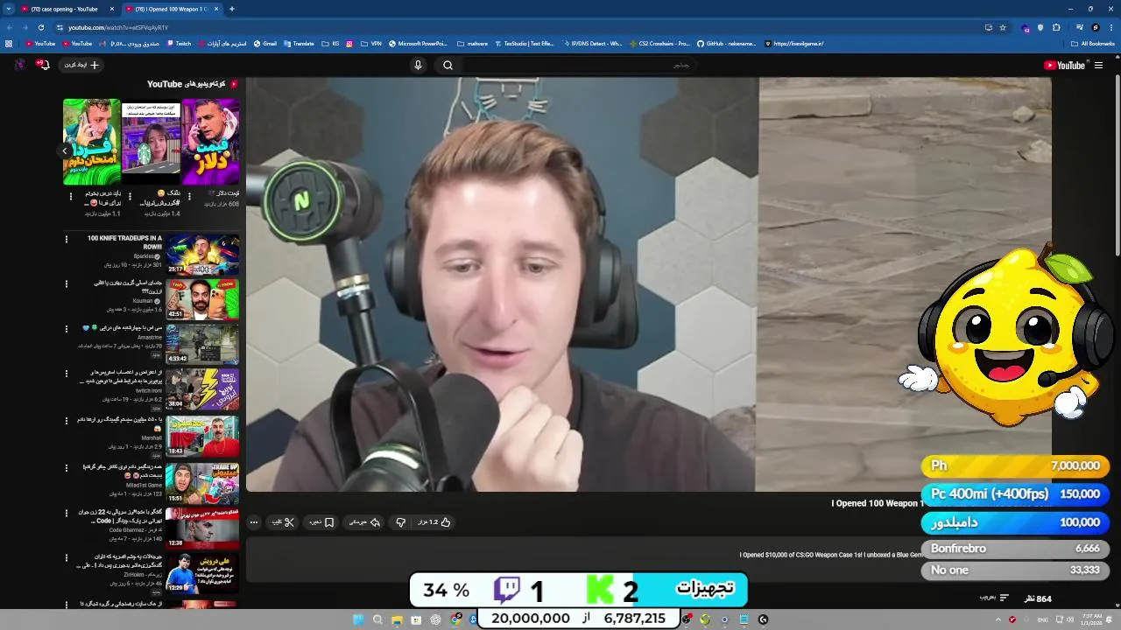Share the video via arrow button

(364, 522)
